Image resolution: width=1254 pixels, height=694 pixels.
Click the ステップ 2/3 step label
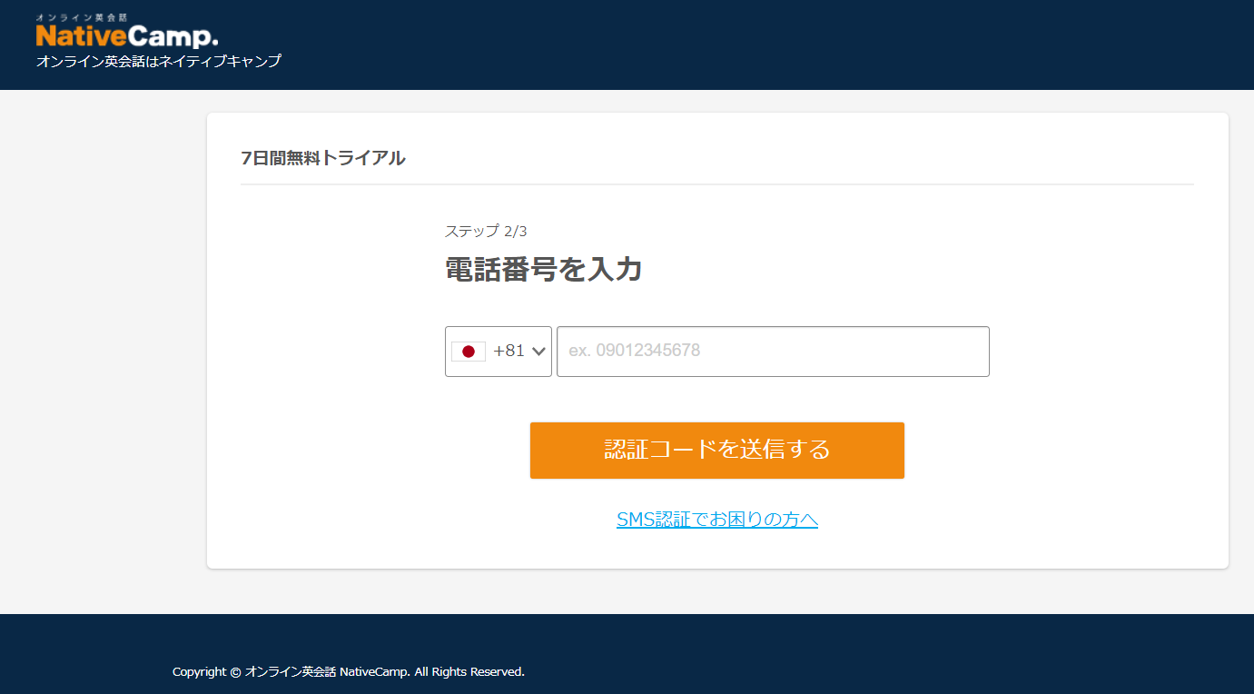pyautogui.click(x=486, y=231)
